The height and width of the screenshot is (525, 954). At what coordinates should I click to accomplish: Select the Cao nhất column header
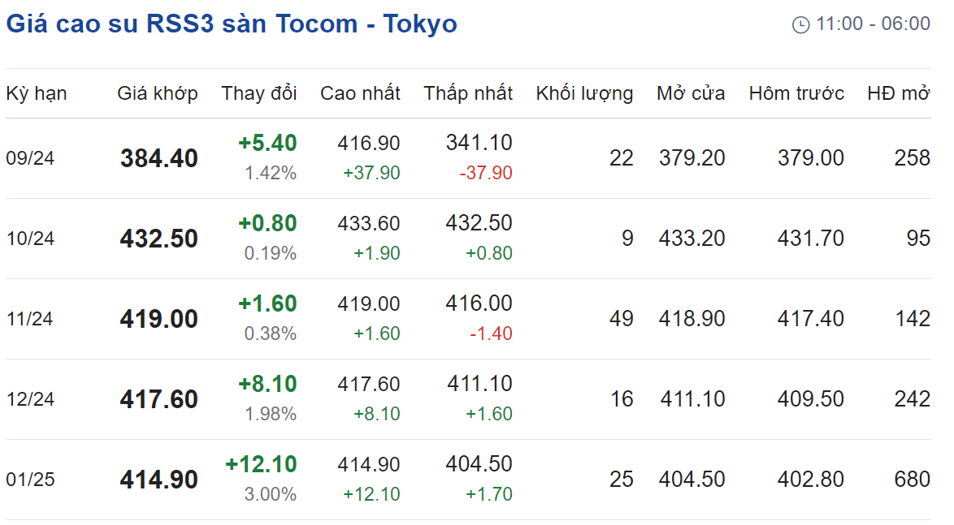(x=360, y=93)
